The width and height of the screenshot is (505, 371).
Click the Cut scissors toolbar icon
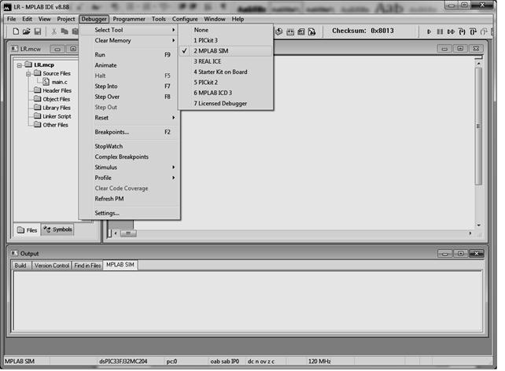(53, 31)
